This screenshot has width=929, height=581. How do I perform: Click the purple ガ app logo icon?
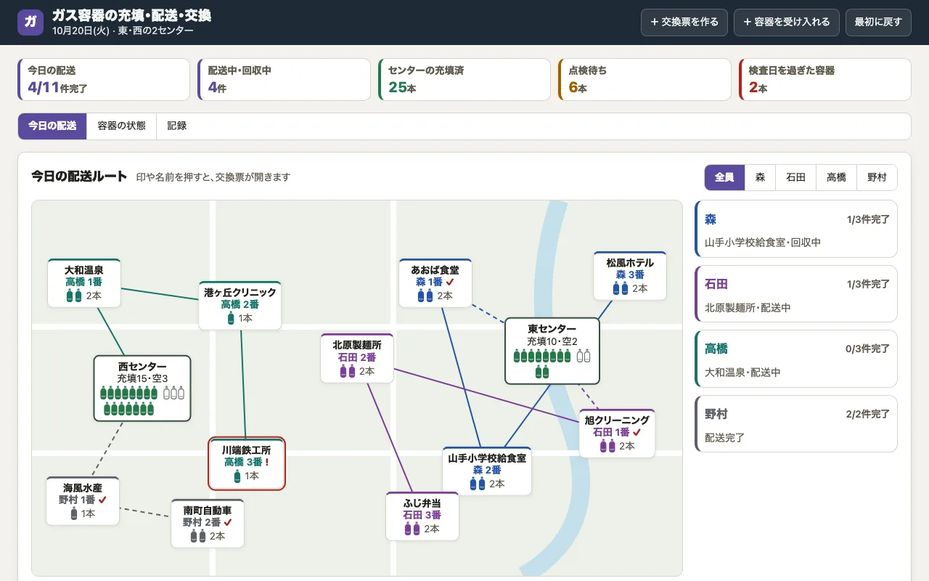pyautogui.click(x=30, y=22)
